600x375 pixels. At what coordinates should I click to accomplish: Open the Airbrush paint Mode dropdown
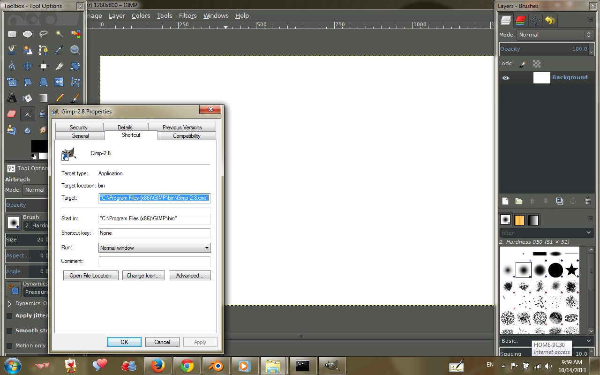36,190
